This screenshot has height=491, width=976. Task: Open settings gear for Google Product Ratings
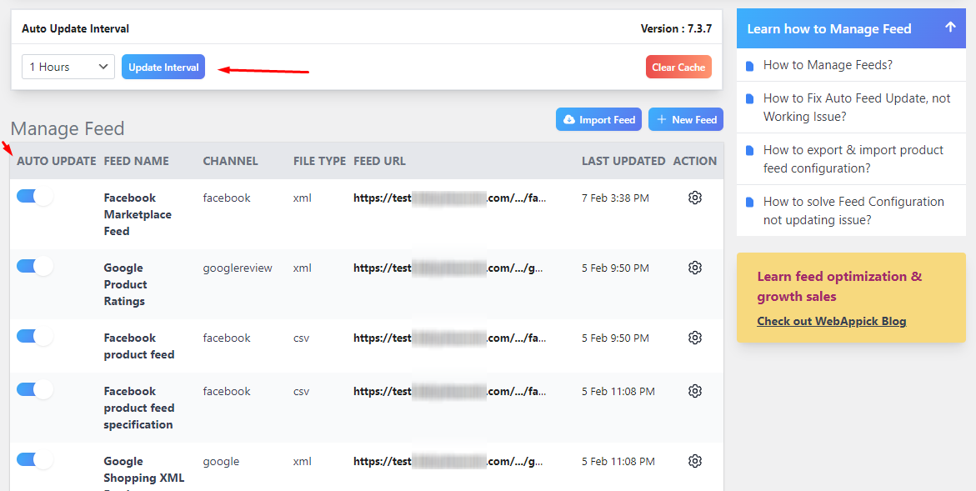pos(695,268)
